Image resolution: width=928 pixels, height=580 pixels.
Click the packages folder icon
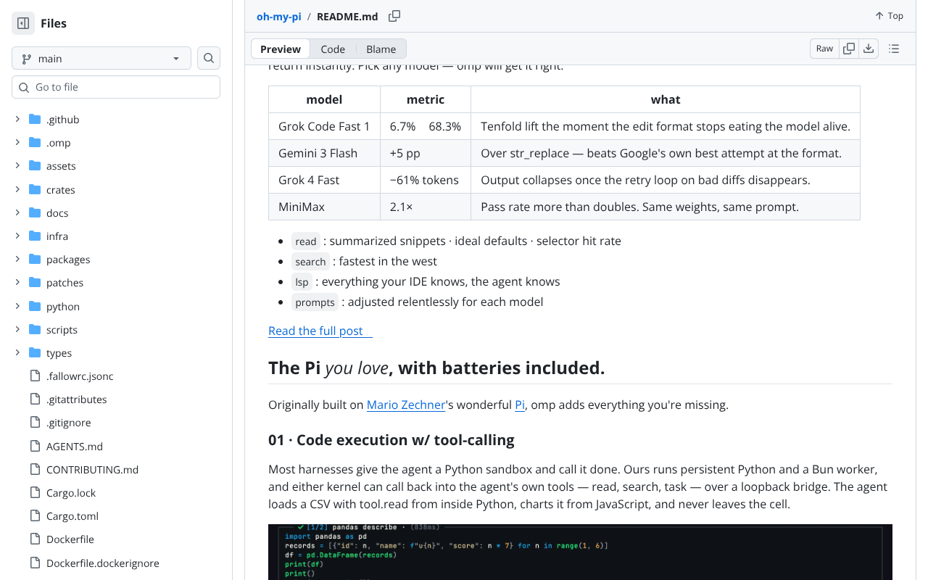click(x=35, y=259)
